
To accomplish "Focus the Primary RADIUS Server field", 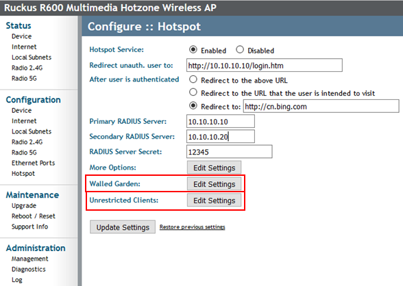I will pyautogui.click(x=221, y=121).
